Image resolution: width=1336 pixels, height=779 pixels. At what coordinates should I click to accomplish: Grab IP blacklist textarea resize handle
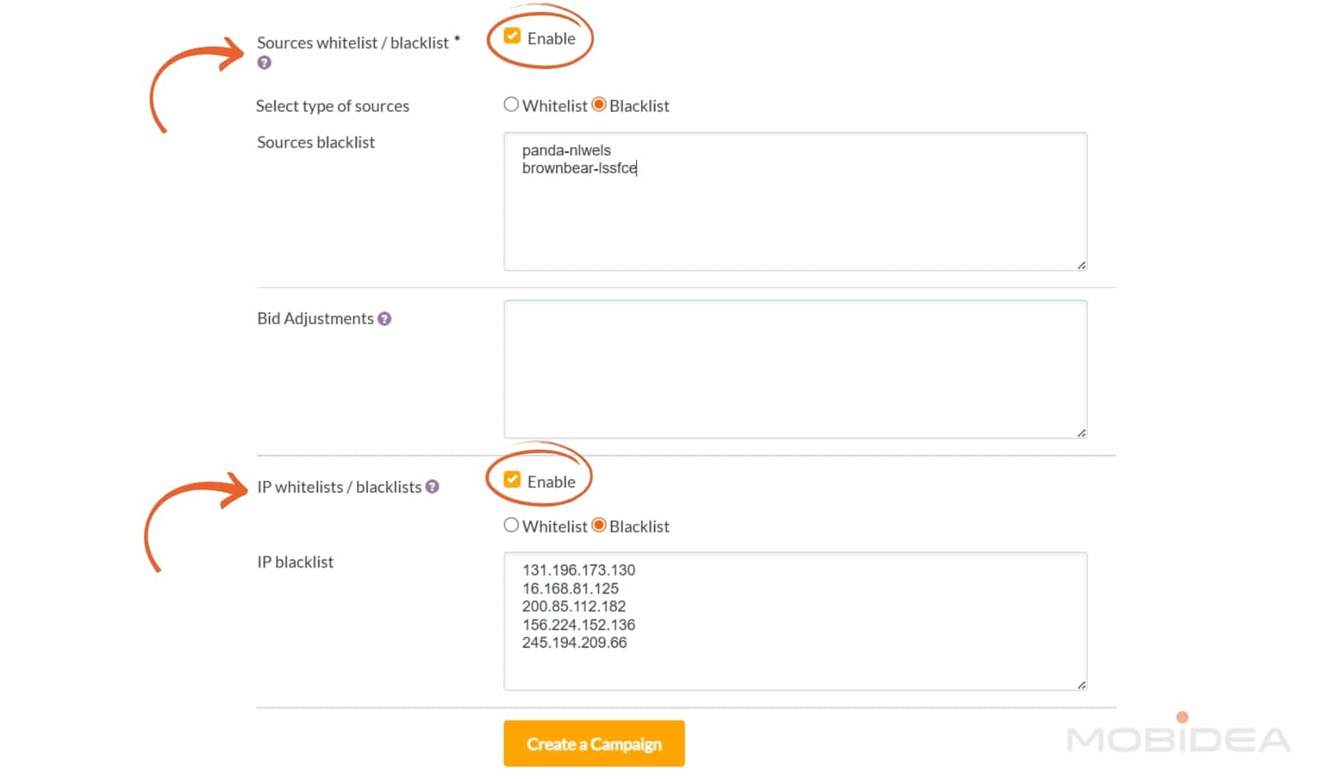(x=1081, y=686)
